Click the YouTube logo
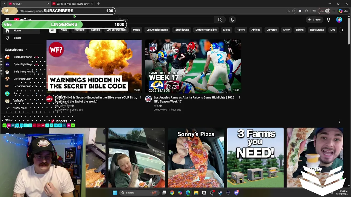The image size is (351, 197). coord(22,20)
